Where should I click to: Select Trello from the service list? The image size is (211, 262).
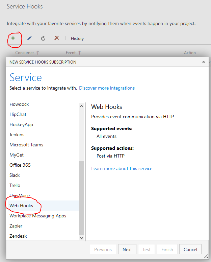point(15,185)
